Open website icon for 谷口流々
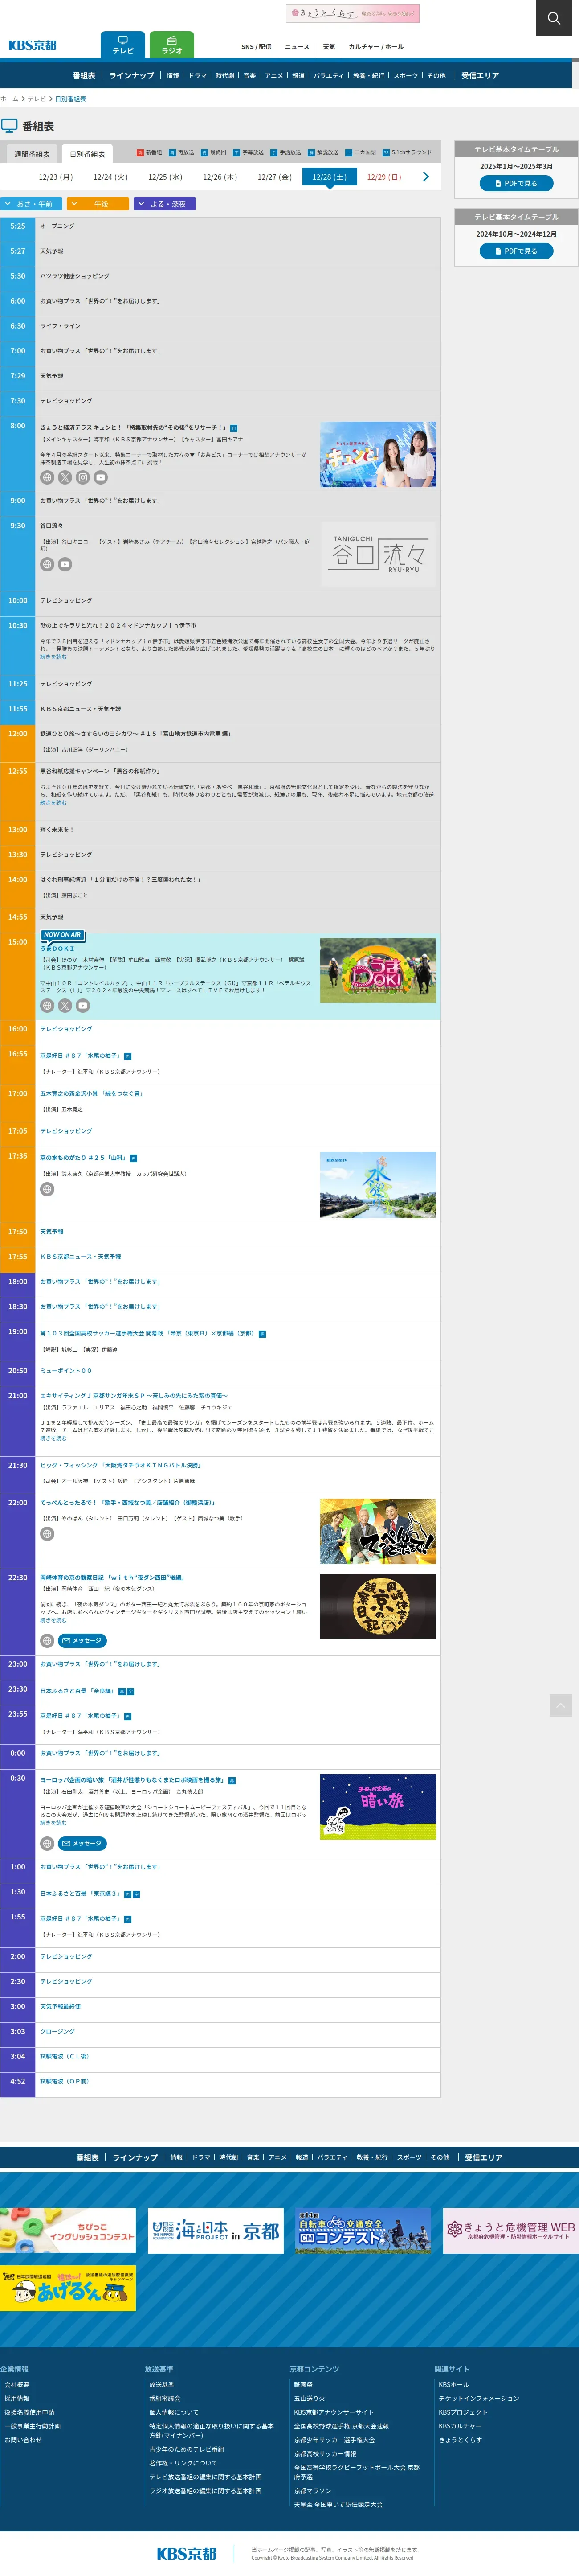 (x=47, y=564)
